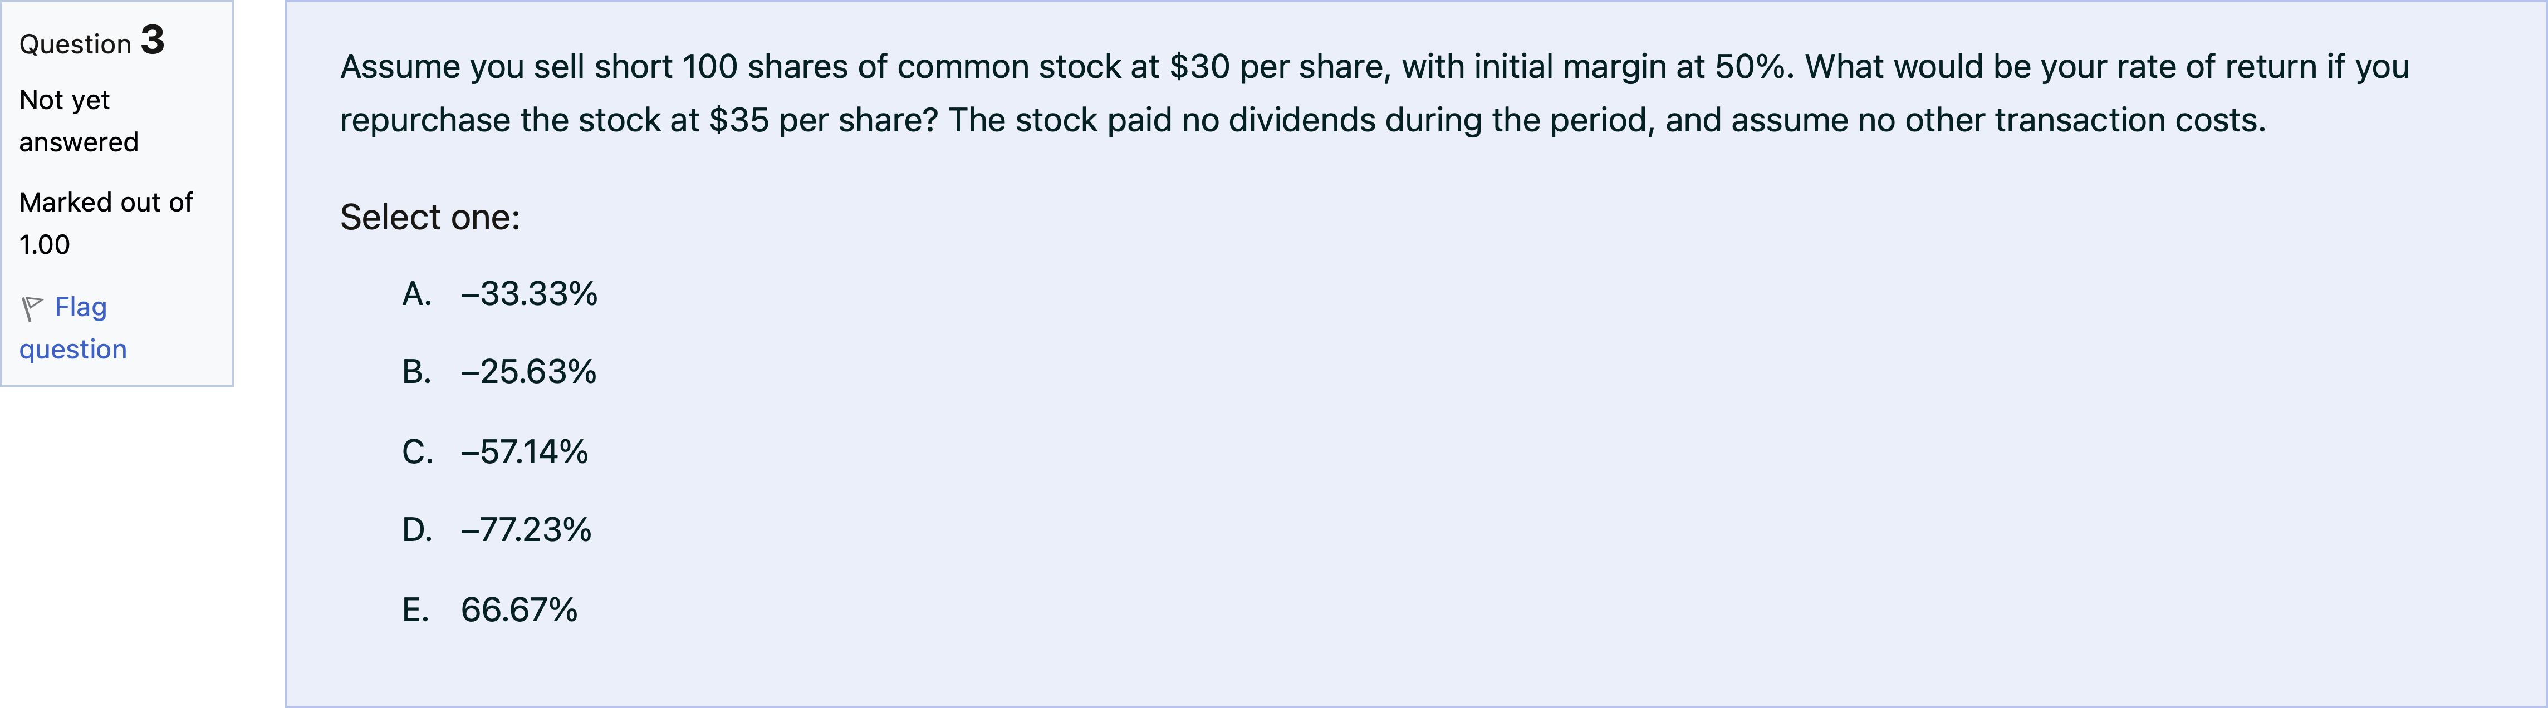Open the 'Flag question' link
2548x708 pixels.
click(73, 328)
